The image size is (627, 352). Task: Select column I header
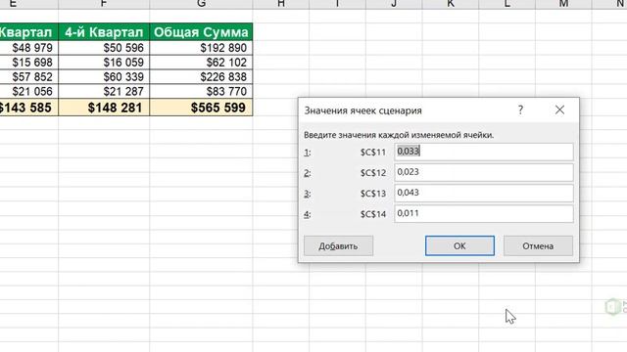(x=337, y=4)
